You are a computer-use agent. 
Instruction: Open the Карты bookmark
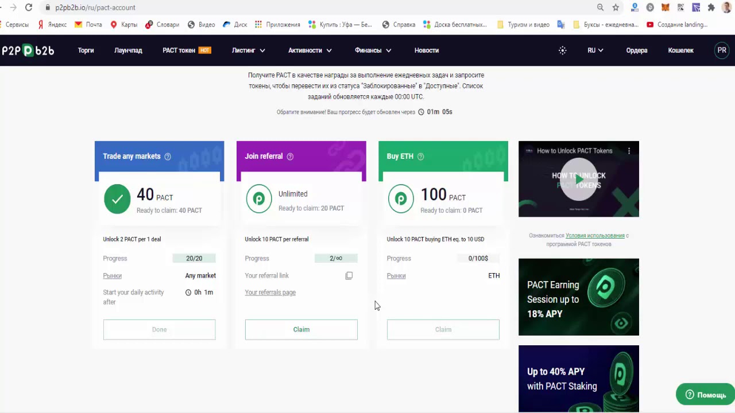(x=123, y=25)
